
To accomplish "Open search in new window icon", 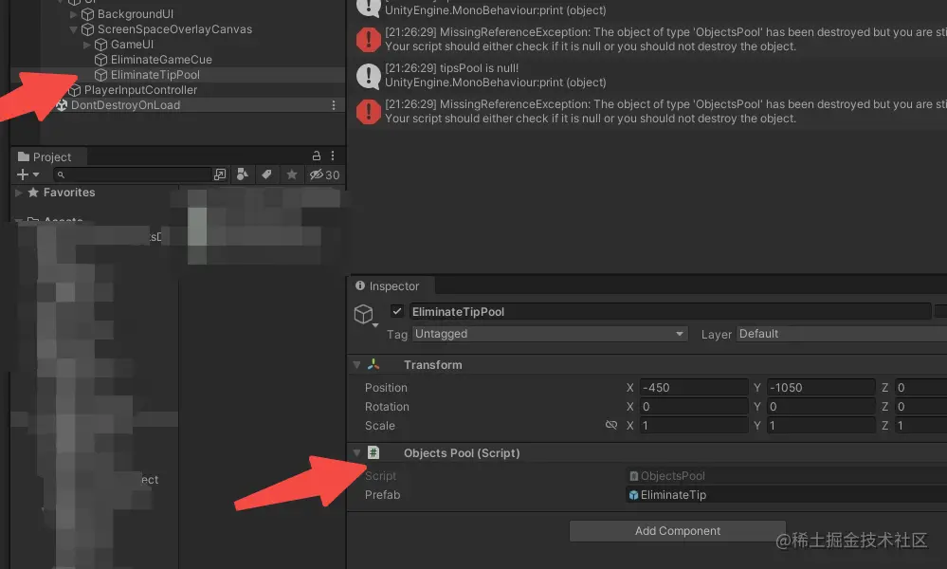I will (x=220, y=174).
